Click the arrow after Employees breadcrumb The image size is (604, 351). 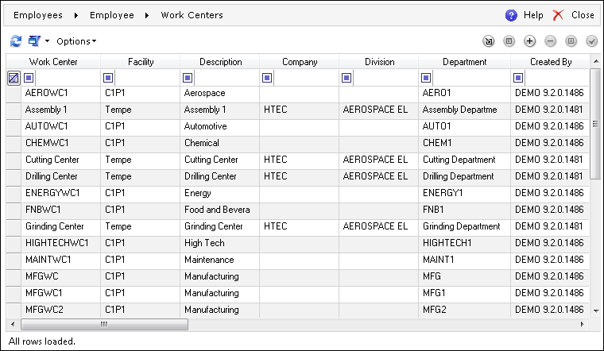75,15
